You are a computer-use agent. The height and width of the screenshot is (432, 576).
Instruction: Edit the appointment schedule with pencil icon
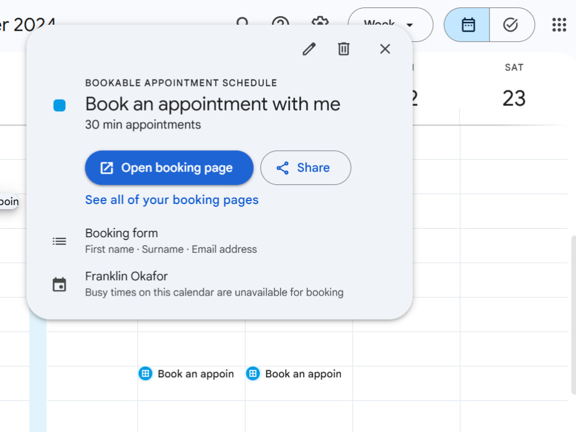(x=309, y=49)
